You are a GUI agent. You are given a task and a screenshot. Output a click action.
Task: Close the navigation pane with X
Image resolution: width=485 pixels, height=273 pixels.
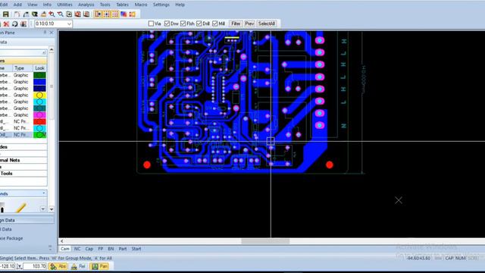[52, 33]
